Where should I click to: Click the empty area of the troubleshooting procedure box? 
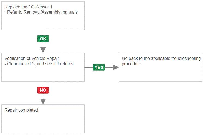(x=160, y=74)
